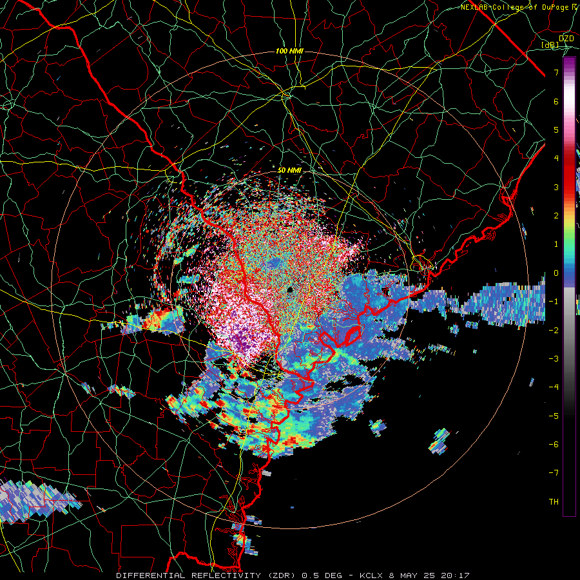Click the "0" value on the dB scale

556,273
